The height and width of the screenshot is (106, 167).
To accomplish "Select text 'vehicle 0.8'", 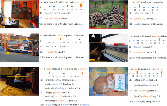I will (x=51, y=52).
